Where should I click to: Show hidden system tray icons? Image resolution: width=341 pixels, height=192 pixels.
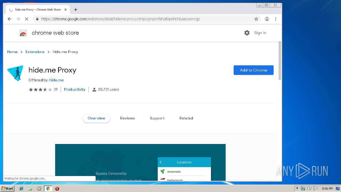pos(297,189)
